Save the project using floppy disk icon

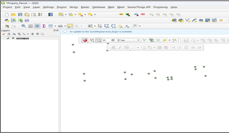click(x=20, y=14)
